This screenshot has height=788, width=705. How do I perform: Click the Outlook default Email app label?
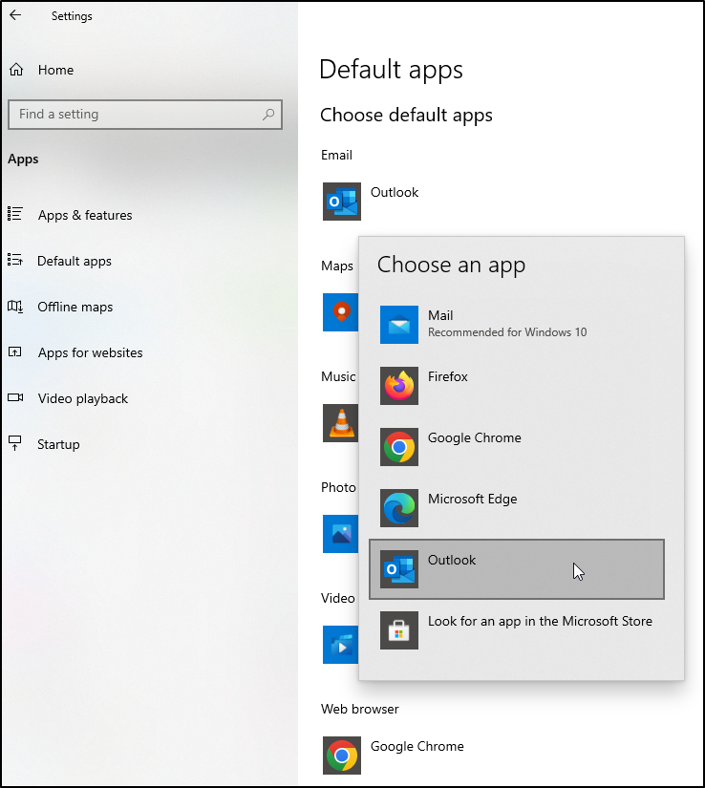[x=395, y=193]
